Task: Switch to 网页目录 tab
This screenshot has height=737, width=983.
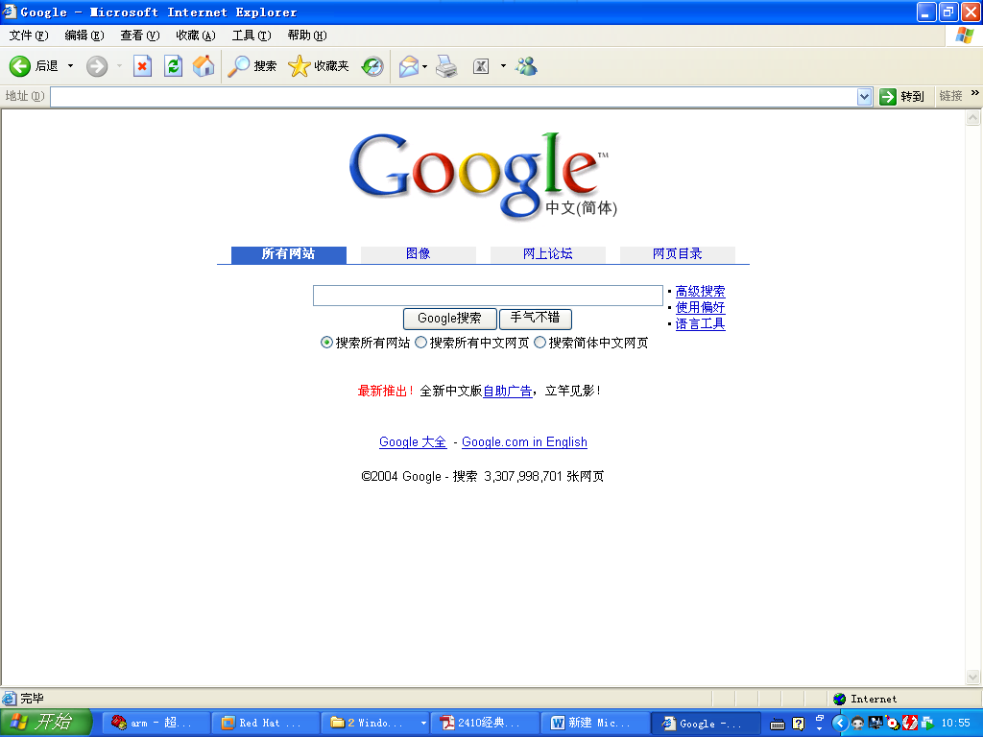Action: pyautogui.click(x=677, y=253)
